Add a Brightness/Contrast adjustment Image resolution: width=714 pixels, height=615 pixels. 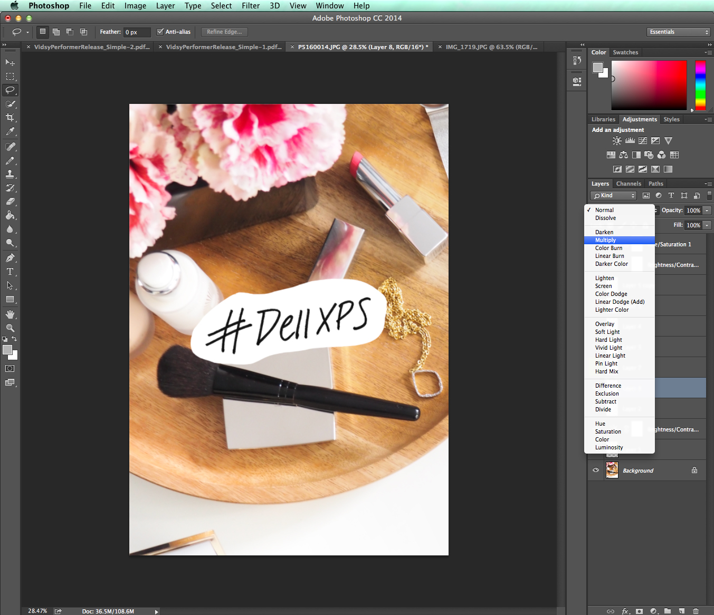[x=617, y=141]
